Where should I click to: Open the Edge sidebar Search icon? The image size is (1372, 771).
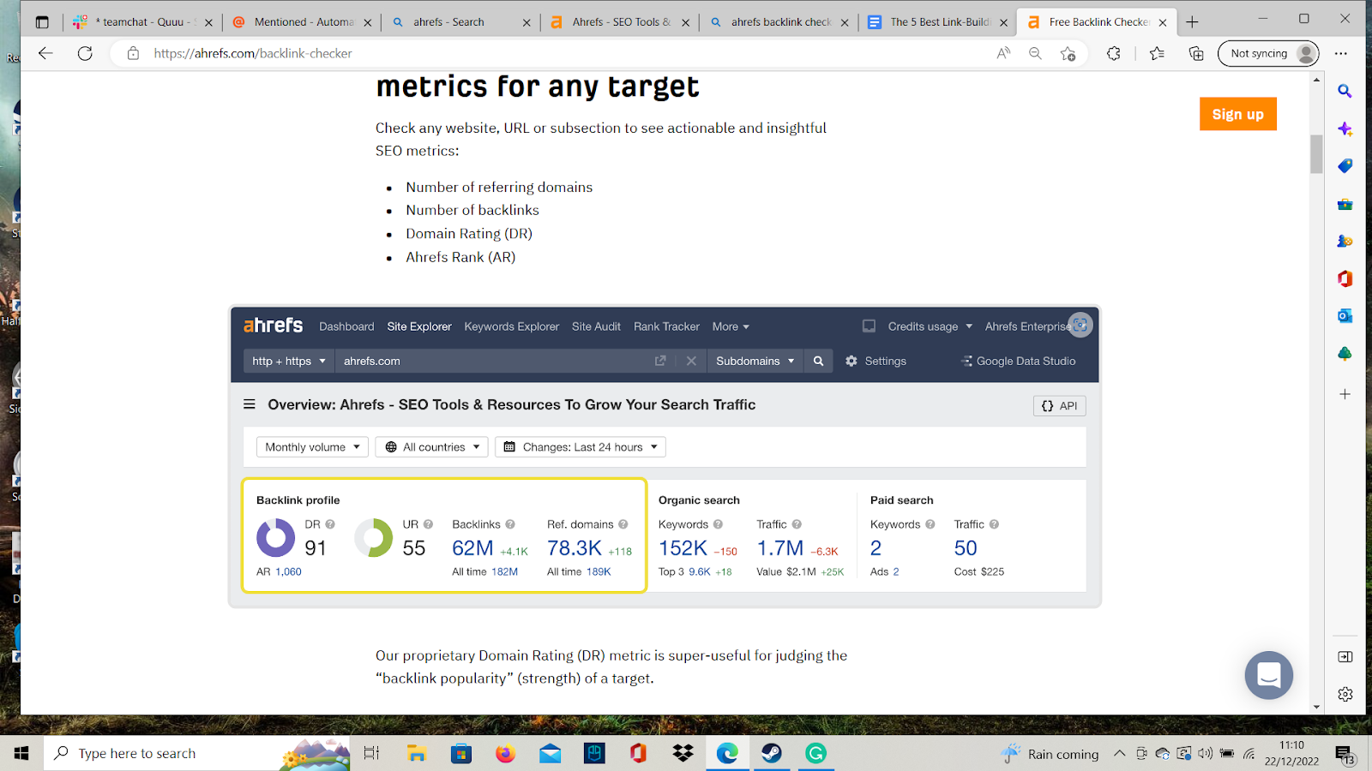tap(1345, 91)
